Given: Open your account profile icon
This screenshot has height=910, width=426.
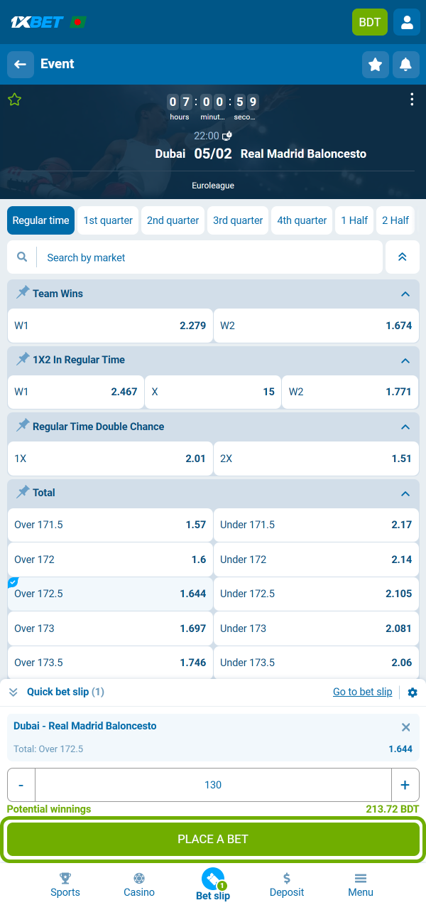Looking at the screenshot, I should point(406,22).
